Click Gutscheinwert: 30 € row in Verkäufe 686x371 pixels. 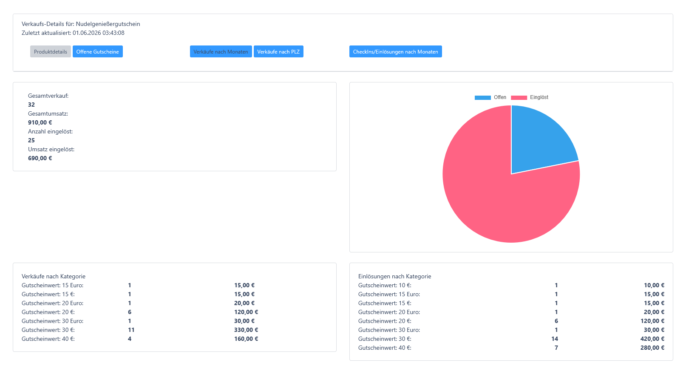click(x=140, y=330)
